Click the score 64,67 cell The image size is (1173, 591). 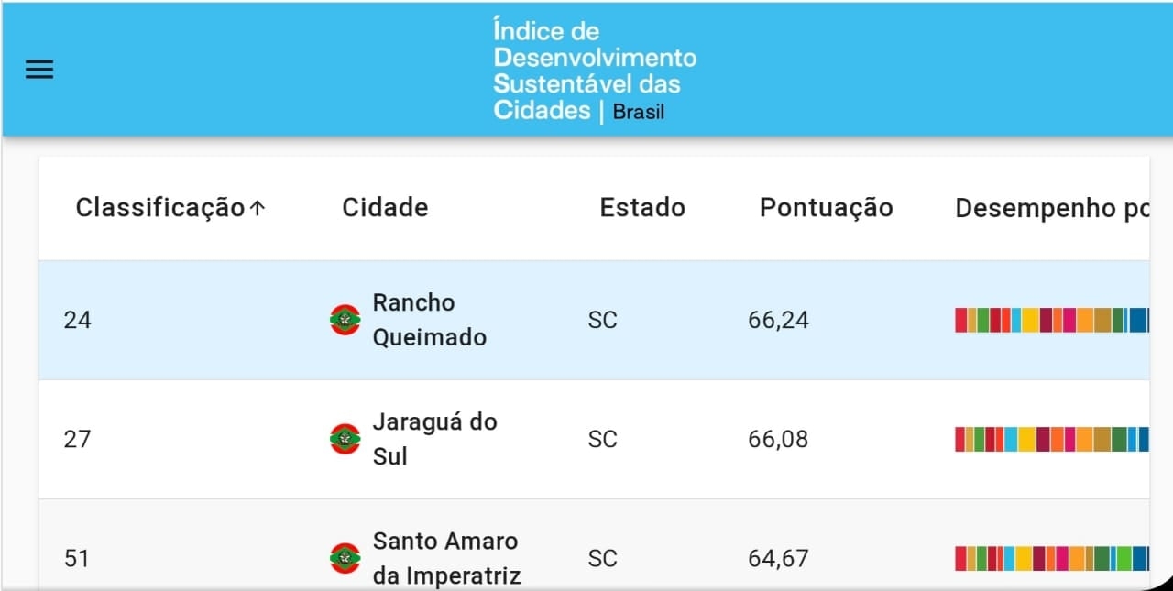point(778,558)
